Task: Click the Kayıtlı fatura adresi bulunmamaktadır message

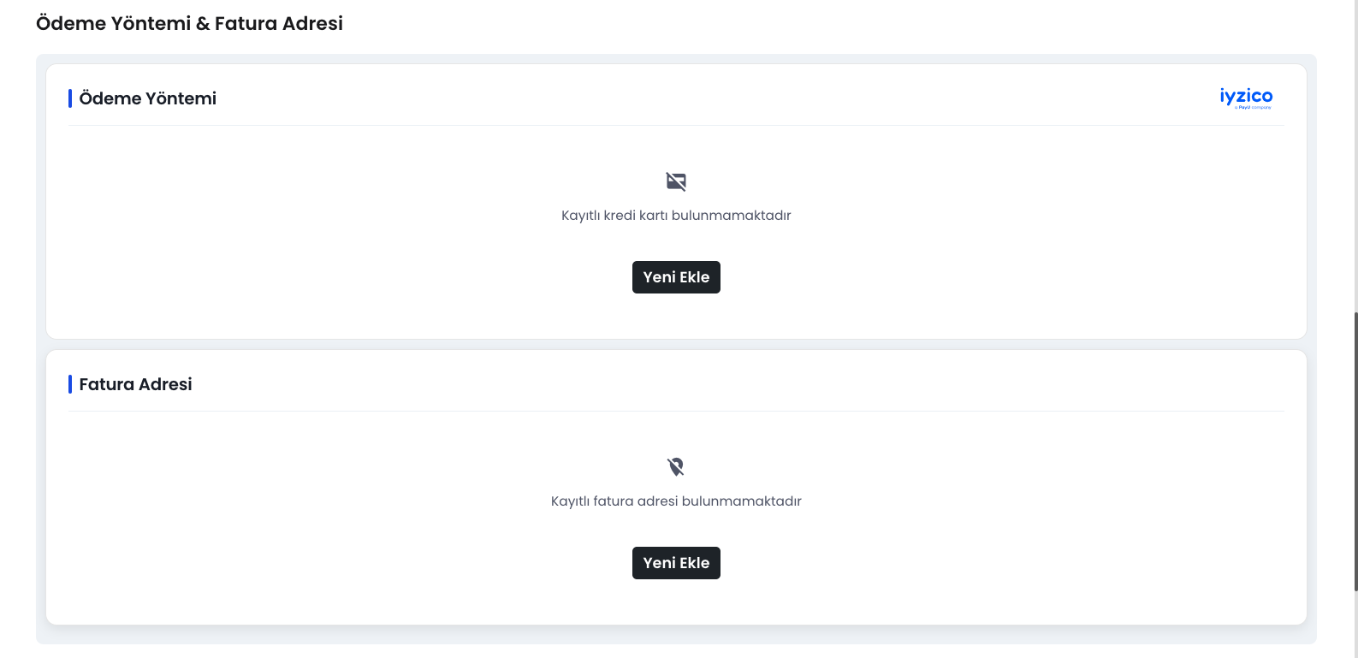Action: click(676, 501)
